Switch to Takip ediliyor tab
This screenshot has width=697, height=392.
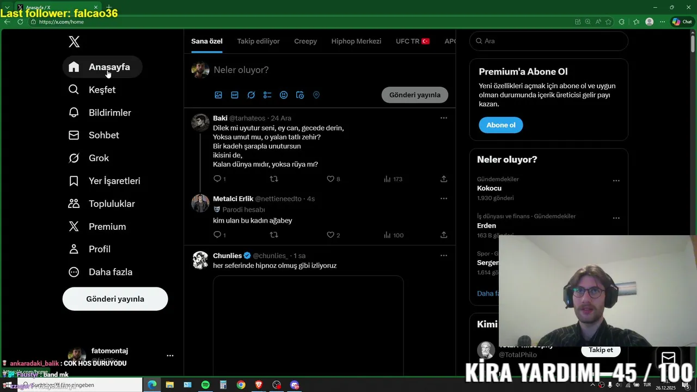pos(258,41)
